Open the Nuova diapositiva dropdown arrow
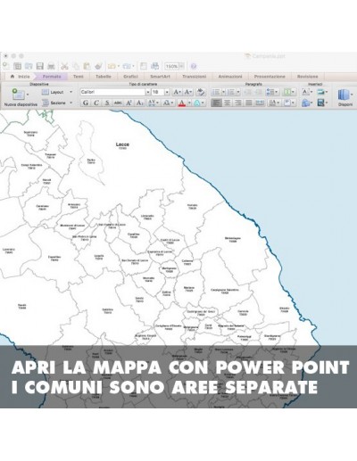Image resolution: width=357 pixels, height=461 pixels. (28, 95)
